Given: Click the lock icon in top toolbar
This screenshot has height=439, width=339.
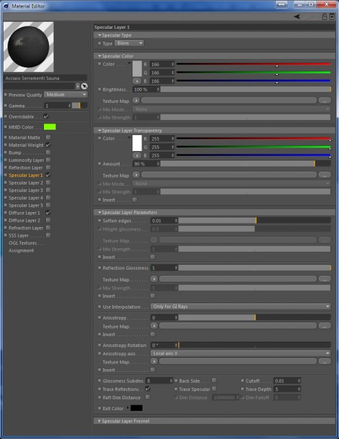Looking at the screenshot, I should click(324, 16).
